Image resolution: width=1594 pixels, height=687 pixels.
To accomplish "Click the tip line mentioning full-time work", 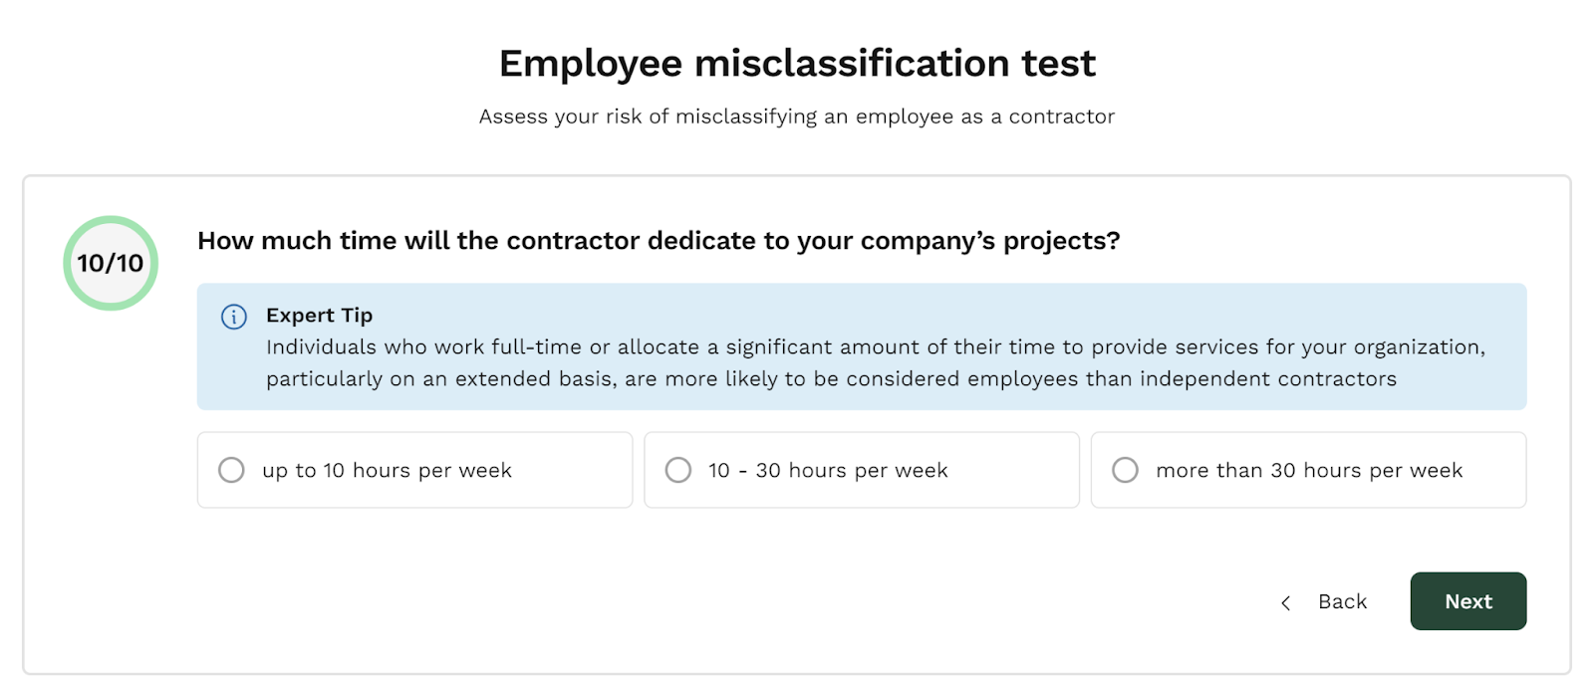I will 875,347.
